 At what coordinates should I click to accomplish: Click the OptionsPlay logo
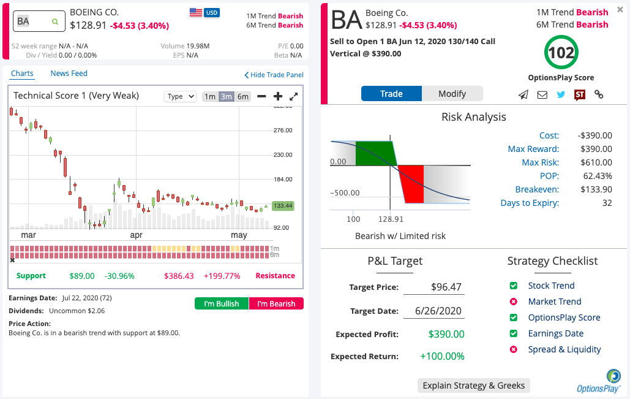[599, 381]
